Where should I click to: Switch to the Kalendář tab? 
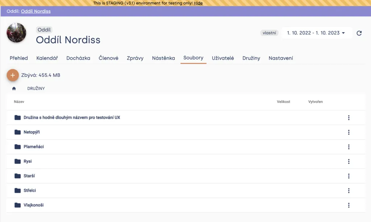tap(47, 58)
